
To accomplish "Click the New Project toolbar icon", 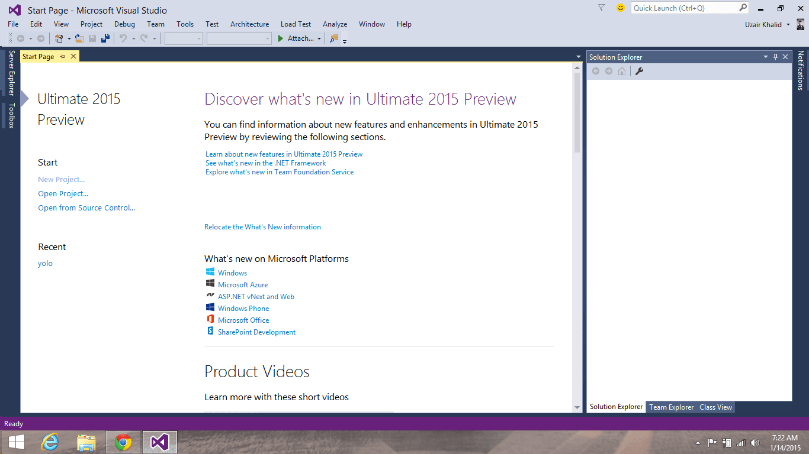I will point(59,38).
